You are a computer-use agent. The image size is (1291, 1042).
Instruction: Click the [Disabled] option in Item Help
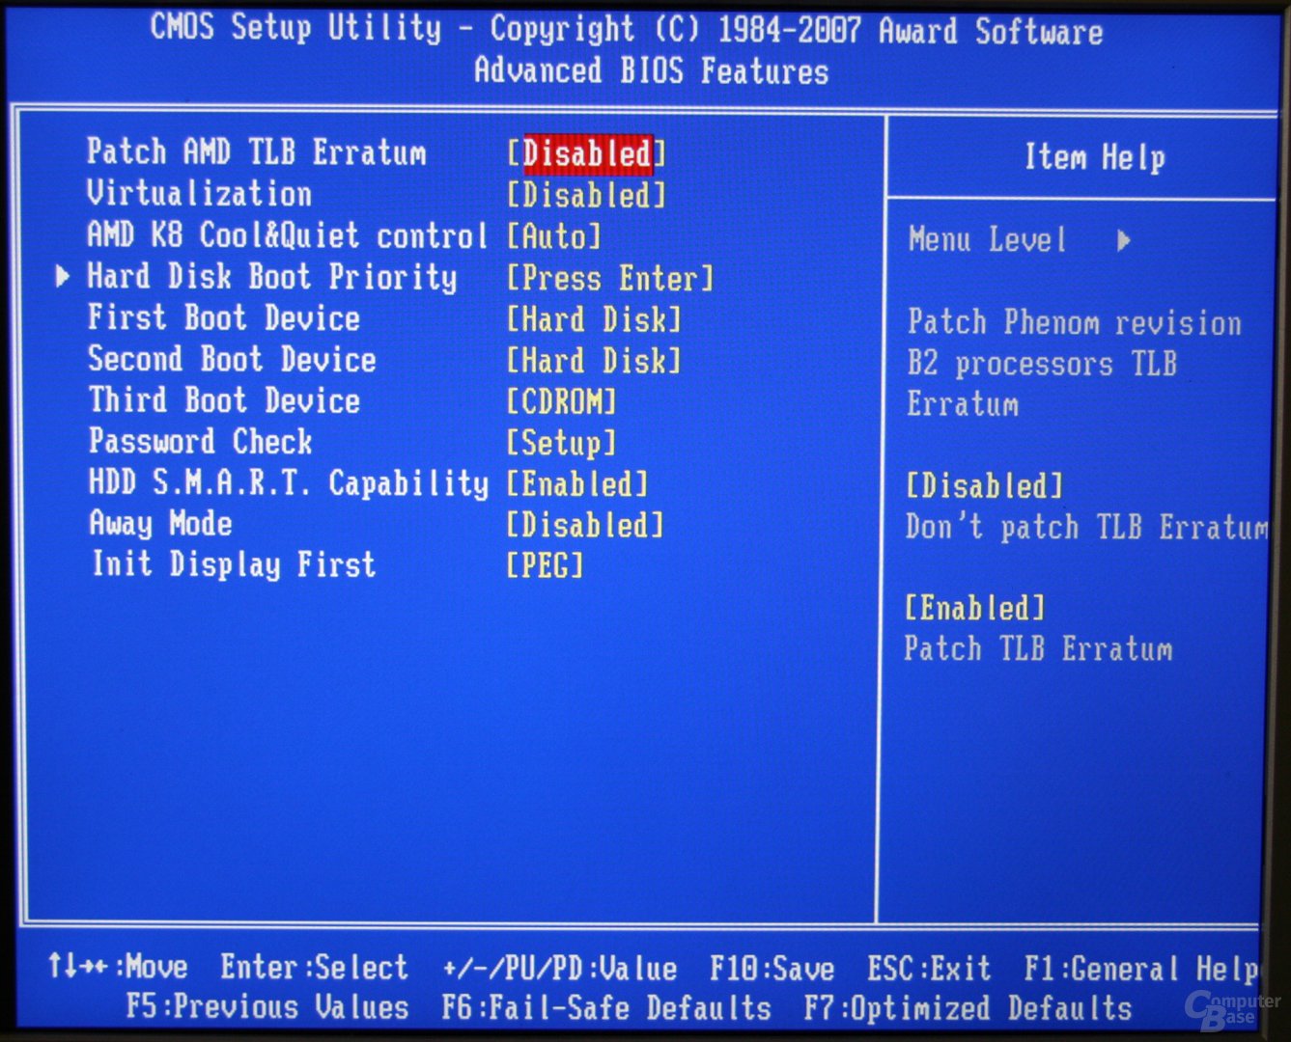[x=984, y=485]
